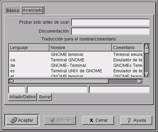Viewport: 158px width, 132px height.
Task: Focus the Documentación text field
Action: 111,31
